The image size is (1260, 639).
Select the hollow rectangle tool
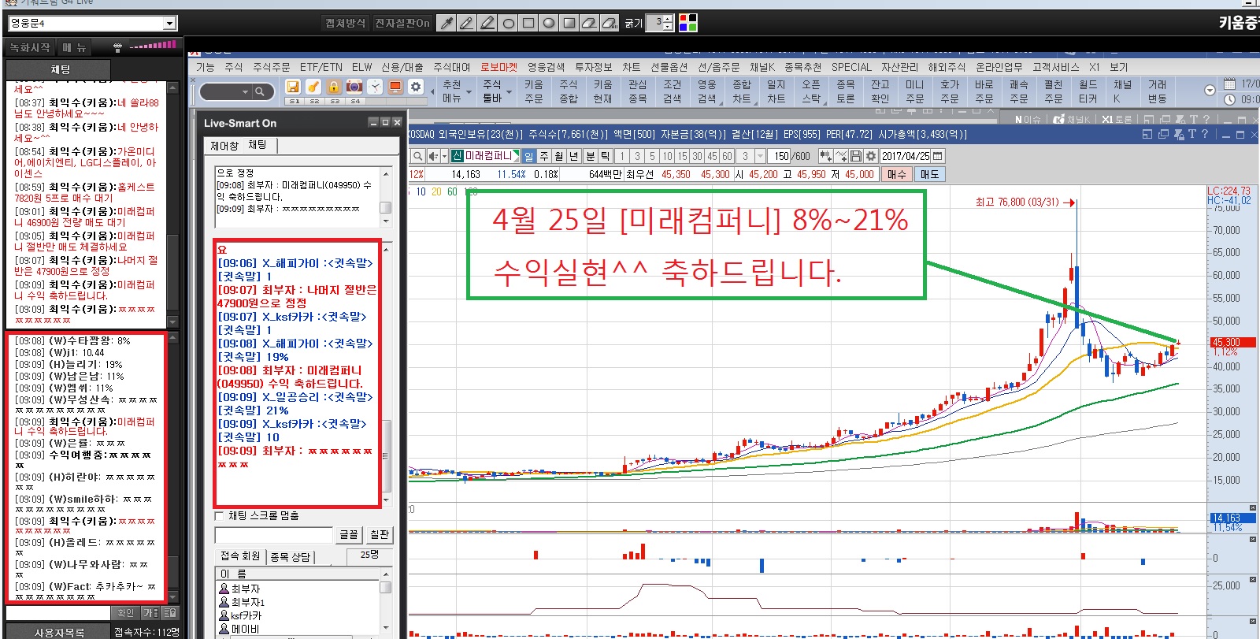click(528, 24)
